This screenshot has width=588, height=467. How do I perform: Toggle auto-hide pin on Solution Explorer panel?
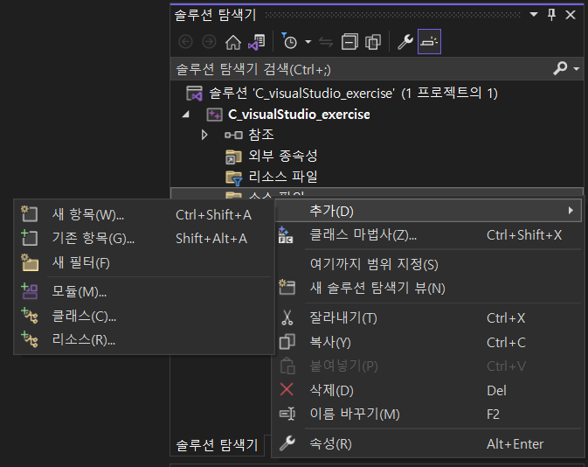pos(550,15)
